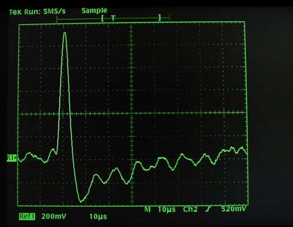This screenshot has height=227, width=293.
Task: Click the peak of the waveform pulse
Action: pyautogui.click(x=65, y=33)
